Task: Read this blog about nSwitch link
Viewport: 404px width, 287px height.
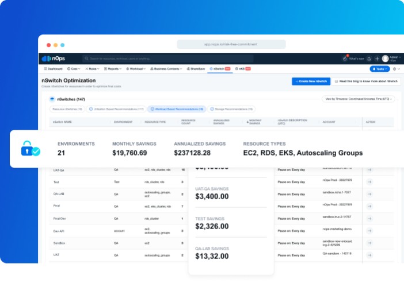Action: [366, 81]
